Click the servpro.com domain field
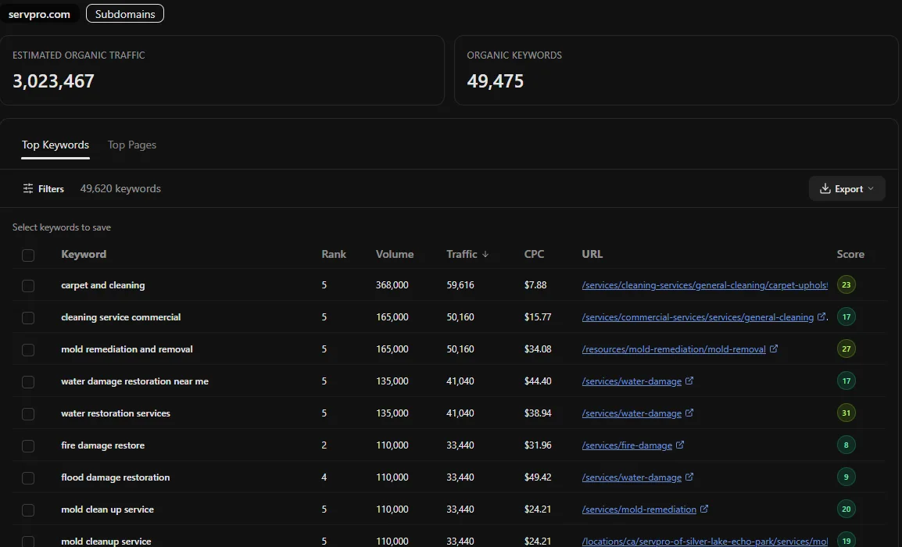902x547 pixels. (x=39, y=14)
